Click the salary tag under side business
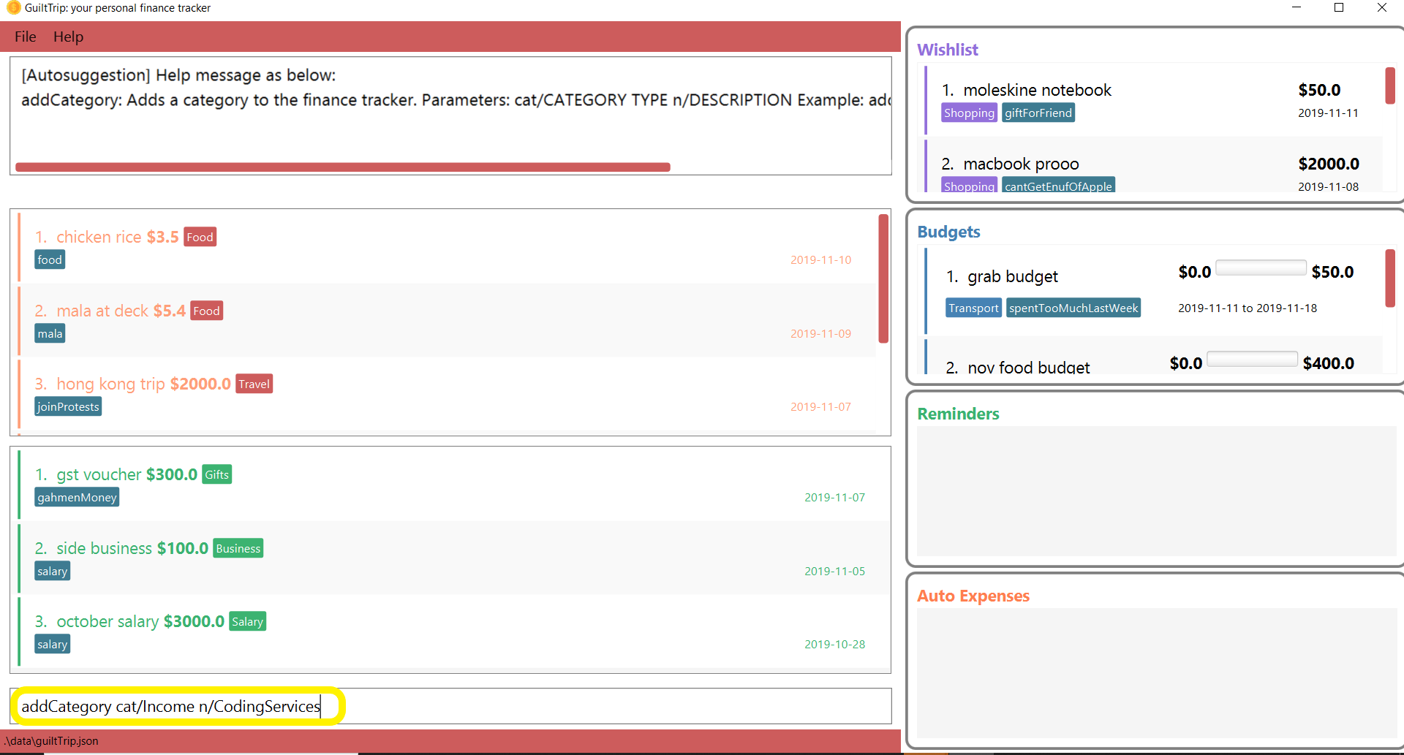The image size is (1404, 755). (52, 571)
